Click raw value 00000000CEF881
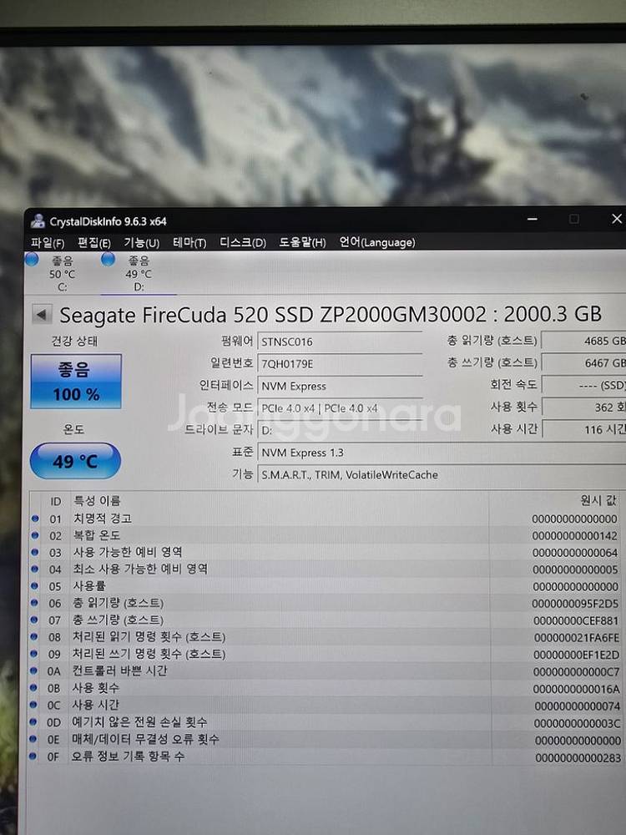The width and height of the screenshot is (626, 835). (576, 621)
